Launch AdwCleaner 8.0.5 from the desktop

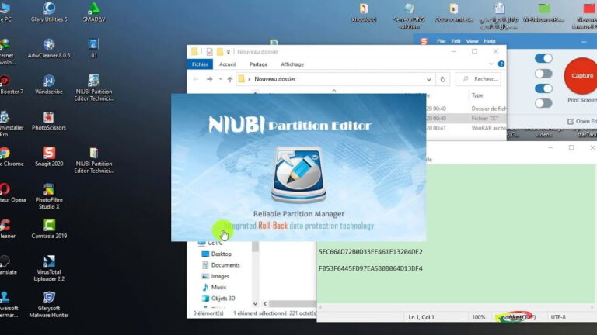[49, 48]
